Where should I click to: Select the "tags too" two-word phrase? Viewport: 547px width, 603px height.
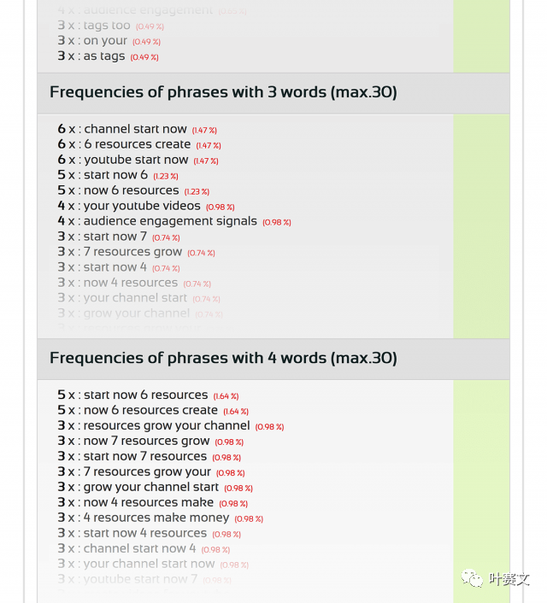pos(107,26)
